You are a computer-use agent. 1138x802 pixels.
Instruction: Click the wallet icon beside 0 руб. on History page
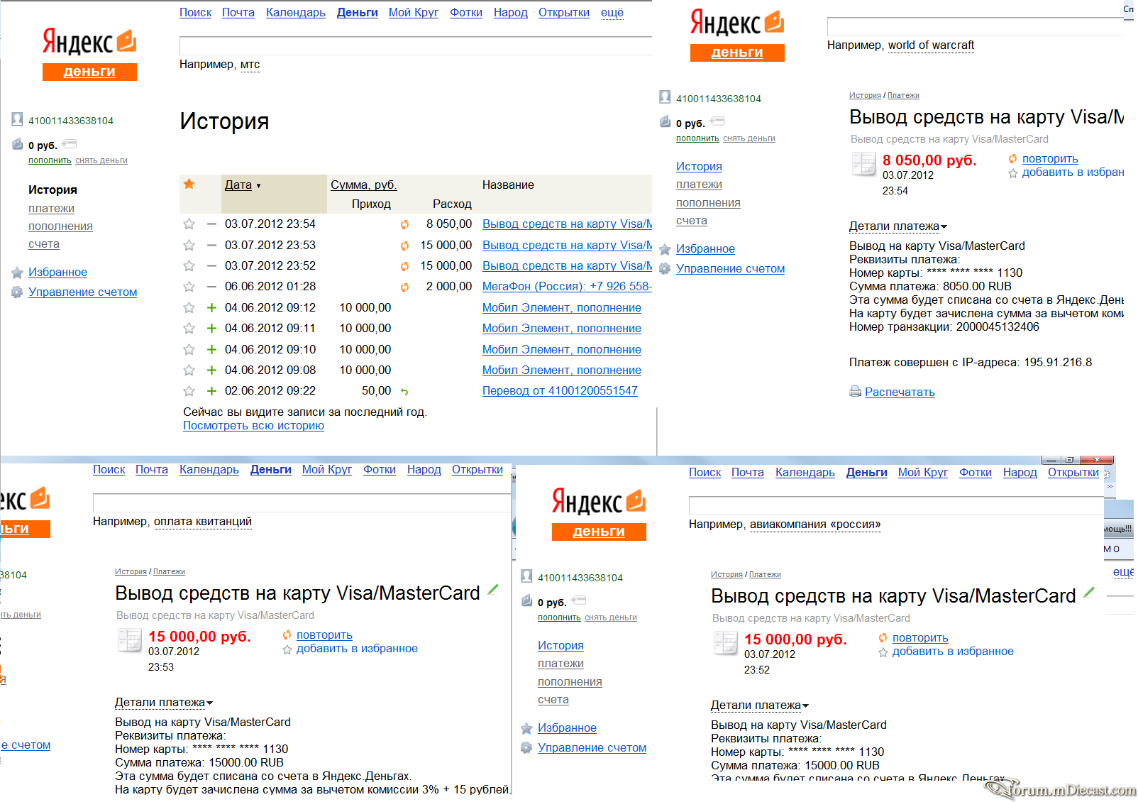click(18, 144)
